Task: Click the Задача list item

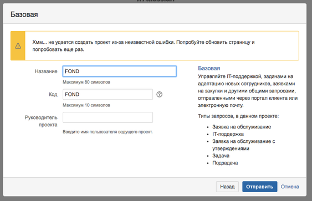Action: 221,156
